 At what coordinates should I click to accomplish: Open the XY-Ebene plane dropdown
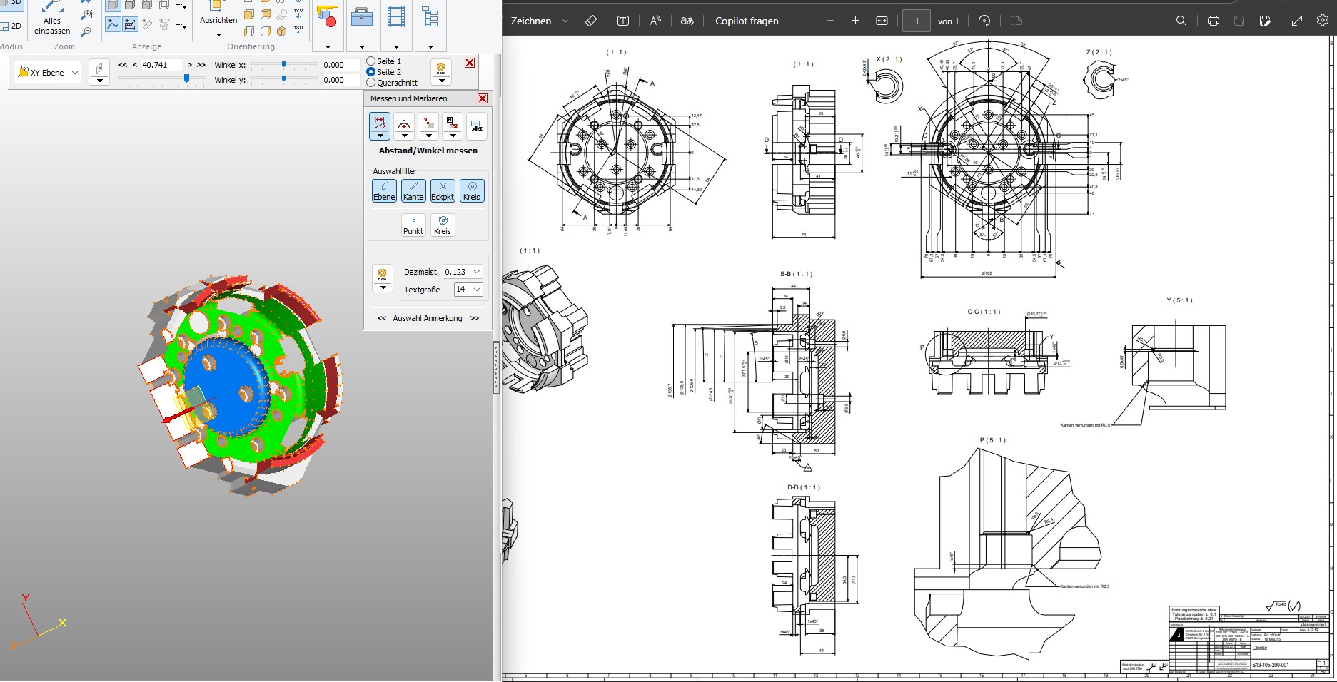click(x=48, y=72)
